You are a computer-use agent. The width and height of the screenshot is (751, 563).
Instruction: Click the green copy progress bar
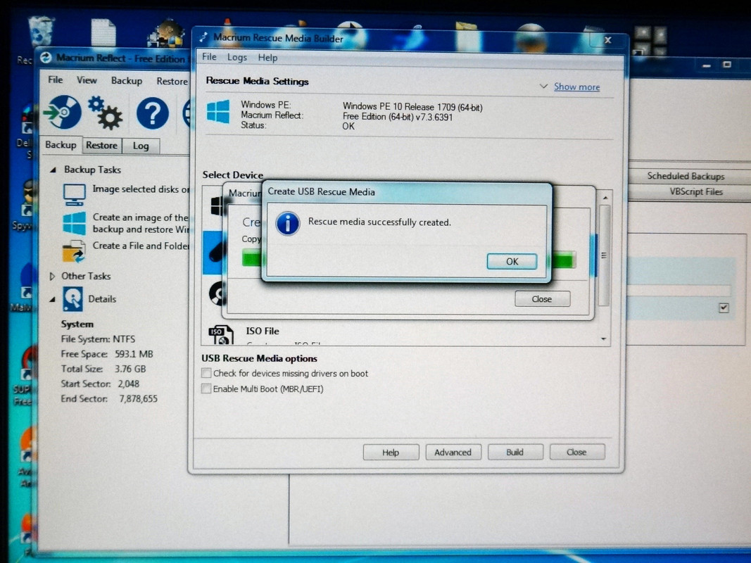(x=563, y=260)
